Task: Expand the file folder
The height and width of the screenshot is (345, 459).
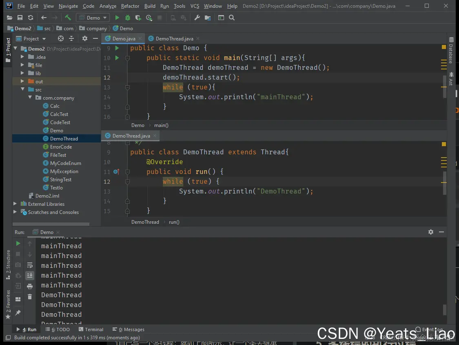Action: [x=22, y=65]
